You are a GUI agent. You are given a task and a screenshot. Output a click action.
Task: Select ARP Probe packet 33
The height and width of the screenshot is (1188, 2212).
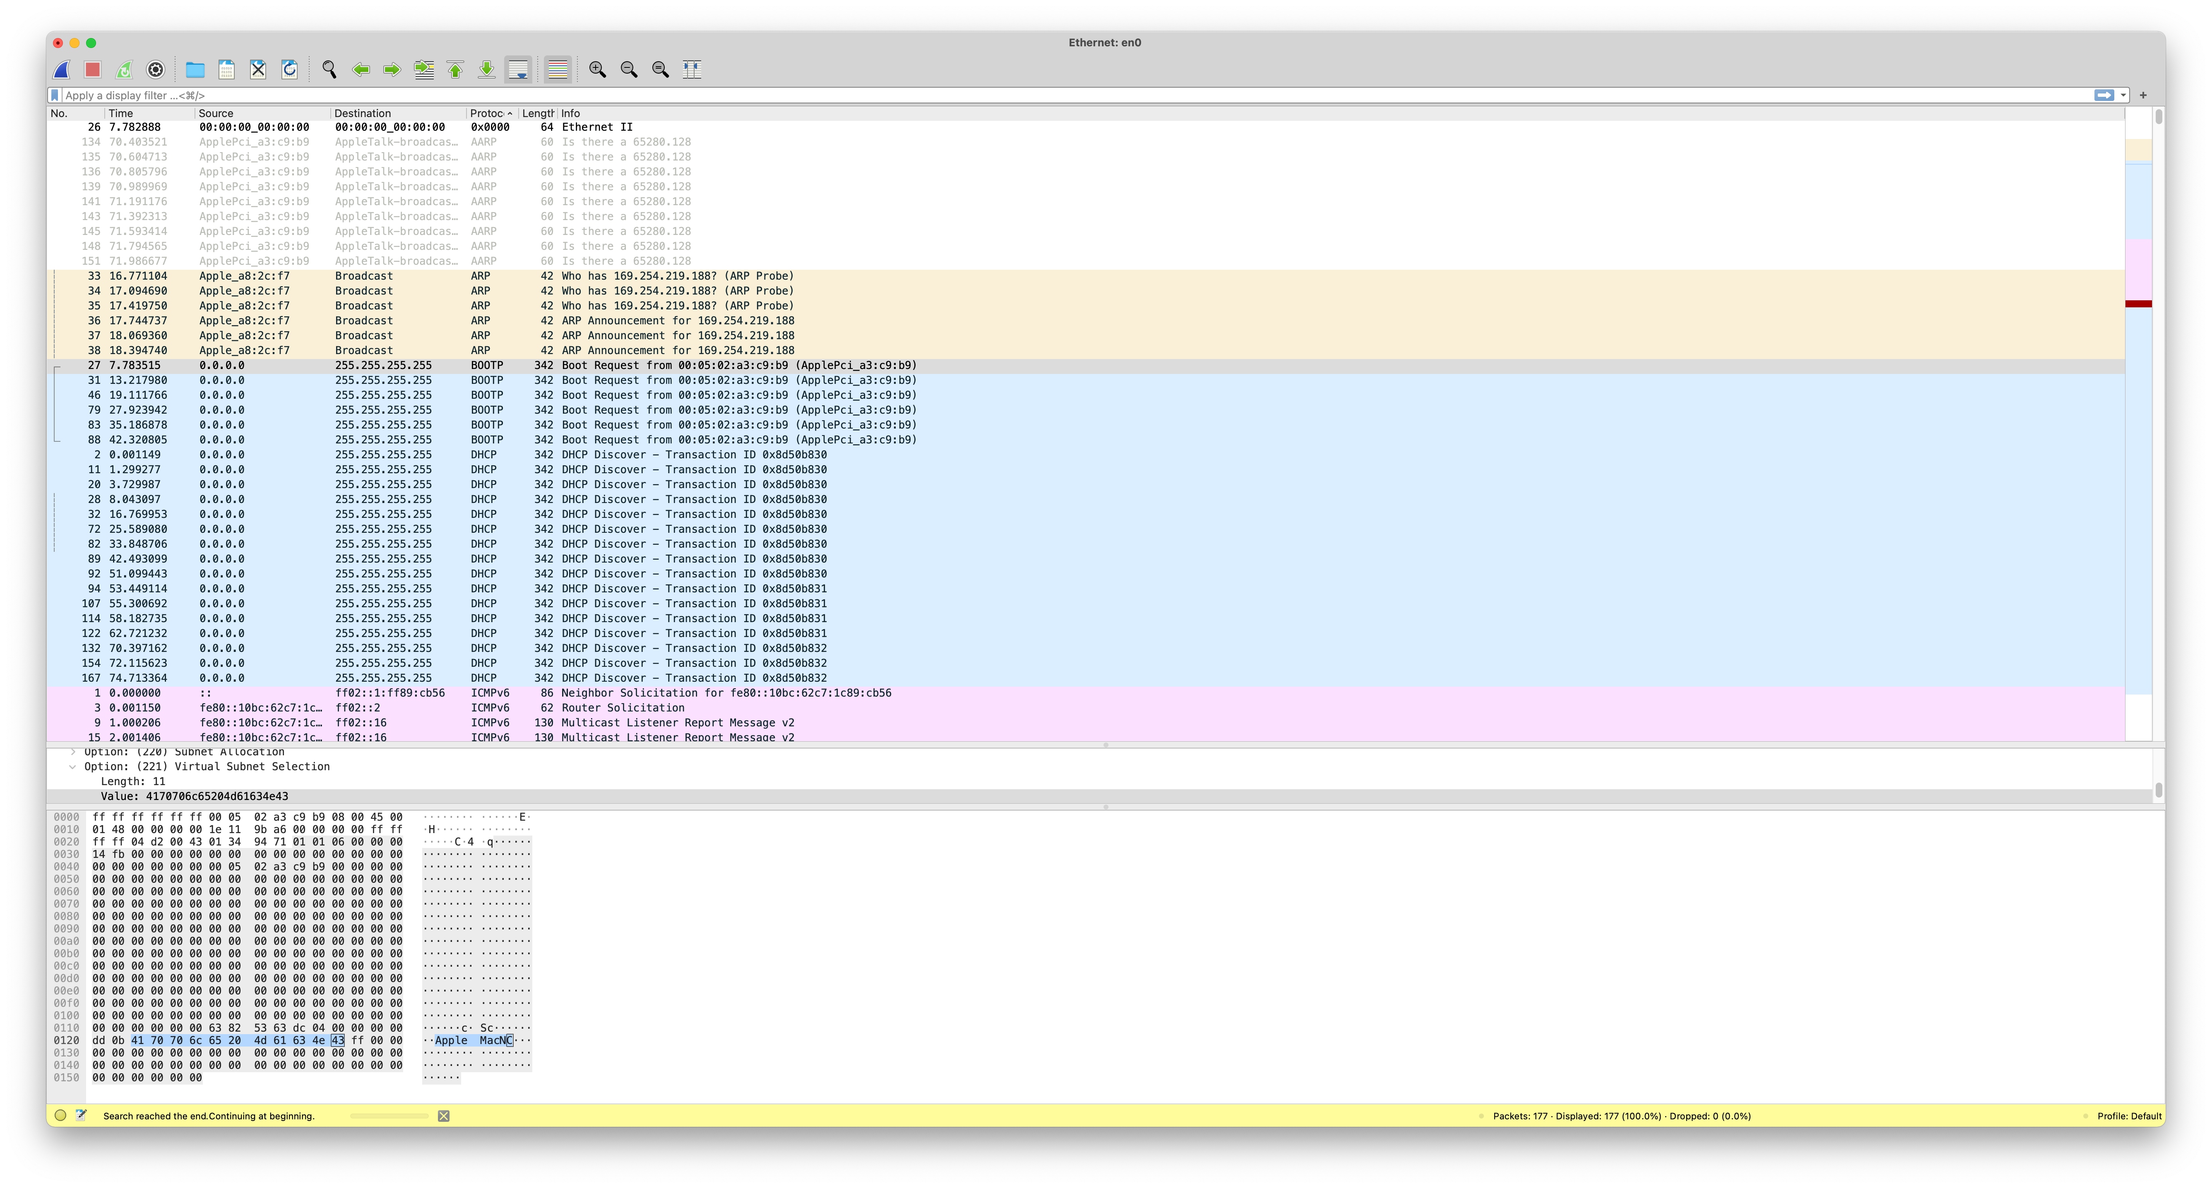(1085, 276)
